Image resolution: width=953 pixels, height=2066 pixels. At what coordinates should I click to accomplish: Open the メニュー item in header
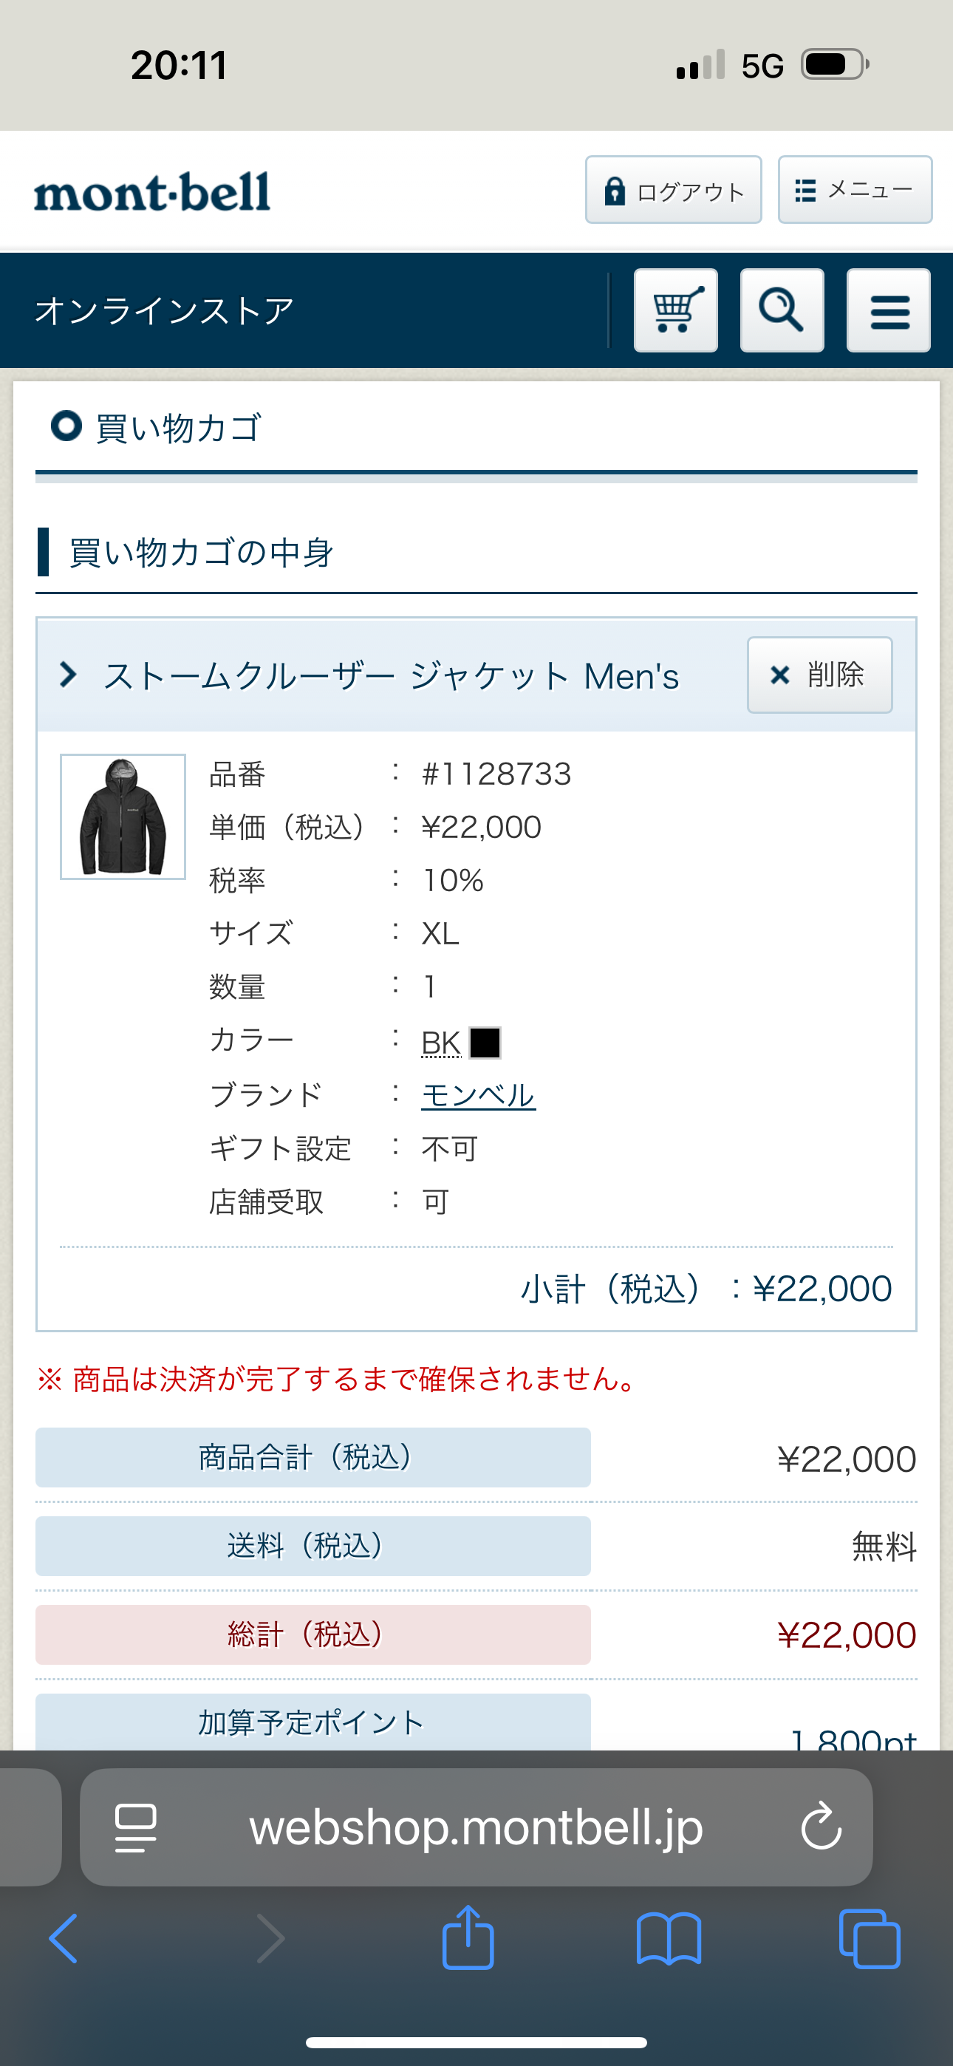pos(853,190)
